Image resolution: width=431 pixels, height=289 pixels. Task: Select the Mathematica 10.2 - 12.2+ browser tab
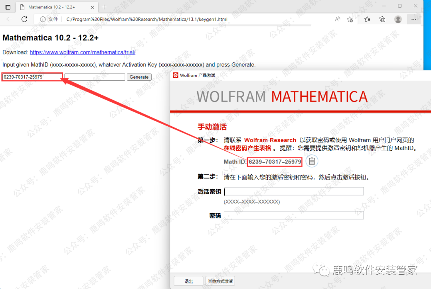(x=56, y=7)
